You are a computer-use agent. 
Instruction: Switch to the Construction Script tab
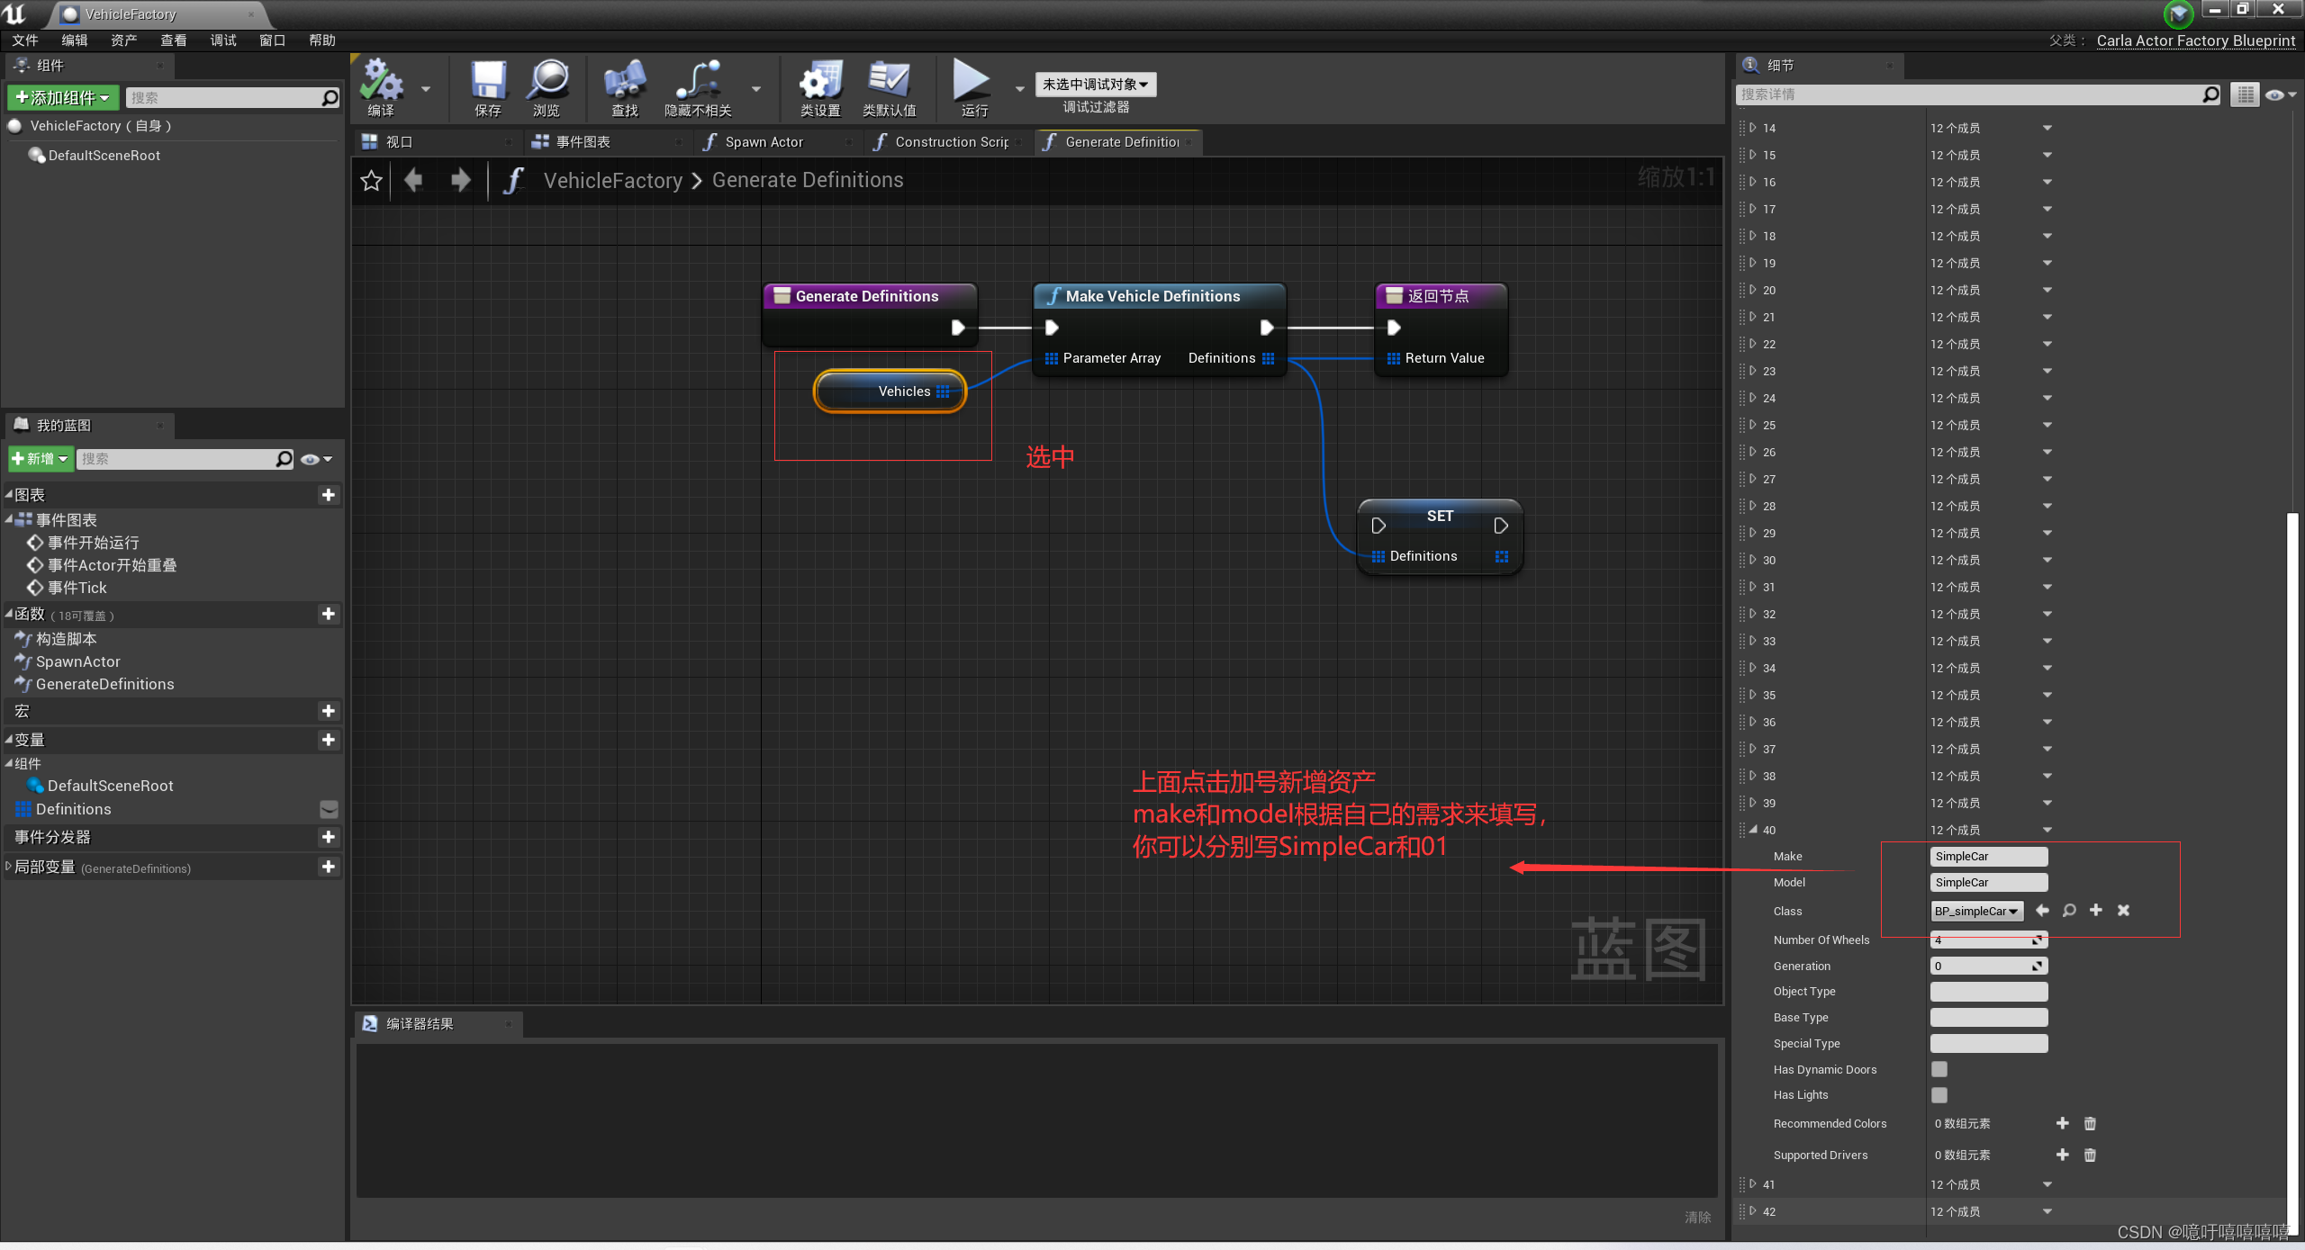coord(952,142)
